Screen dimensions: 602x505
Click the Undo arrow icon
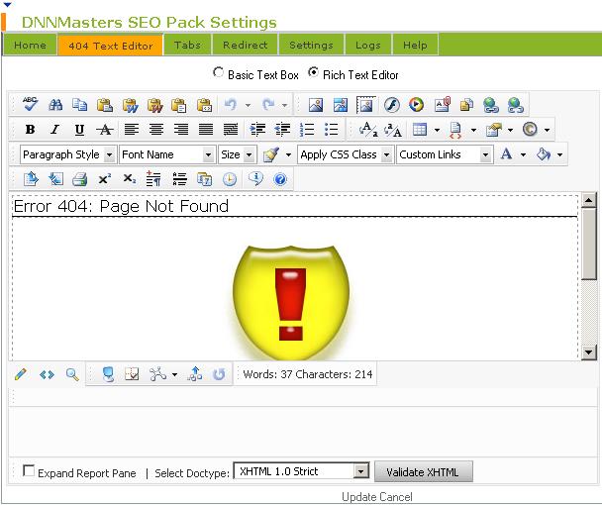click(x=231, y=104)
